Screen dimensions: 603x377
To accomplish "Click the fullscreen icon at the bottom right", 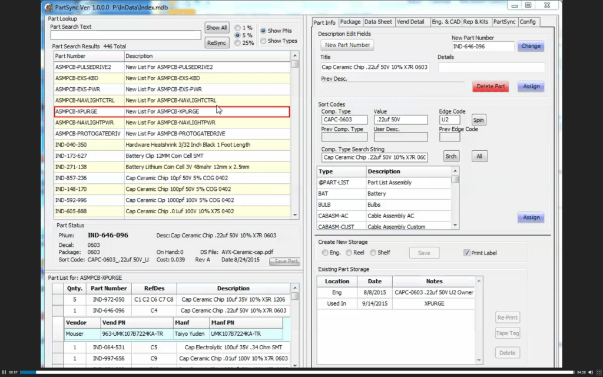I will click(599, 372).
